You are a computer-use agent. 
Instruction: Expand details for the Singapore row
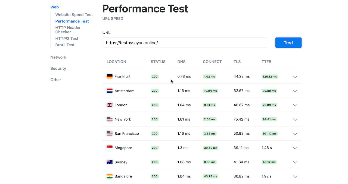295,148
